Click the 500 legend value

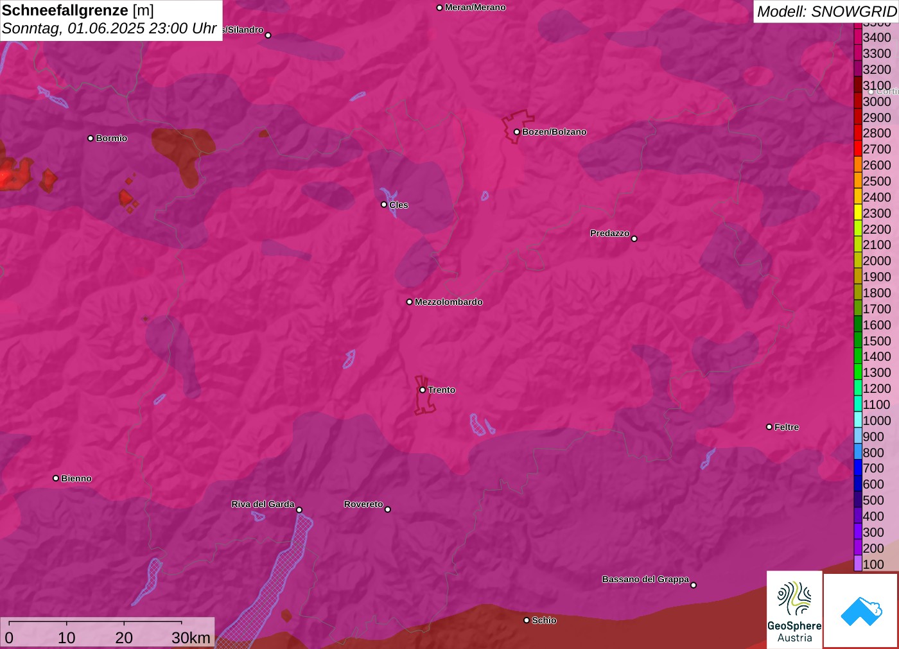tap(873, 500)
